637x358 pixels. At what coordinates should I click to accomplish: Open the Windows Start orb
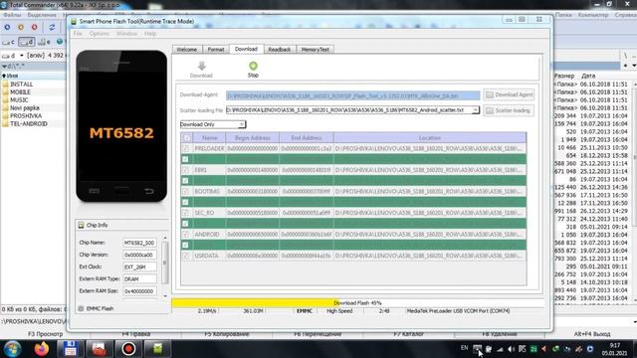point(12,349)
